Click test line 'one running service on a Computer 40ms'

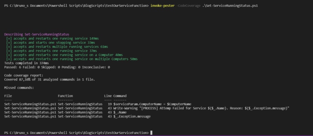pos(64,55)
